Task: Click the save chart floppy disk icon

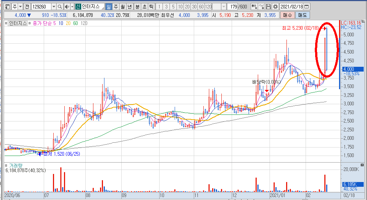Action: (x=268, y=7)
